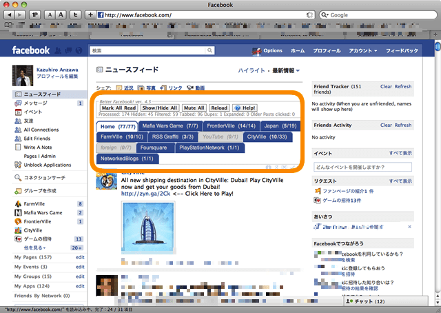Switch to Foursquare tab
Screen dimensions: 441x313
(x=155, y=148)
